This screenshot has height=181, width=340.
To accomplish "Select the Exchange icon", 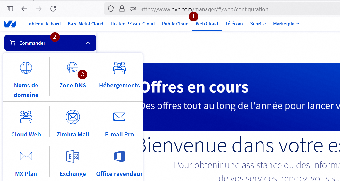I will click(x=73, y=156).
